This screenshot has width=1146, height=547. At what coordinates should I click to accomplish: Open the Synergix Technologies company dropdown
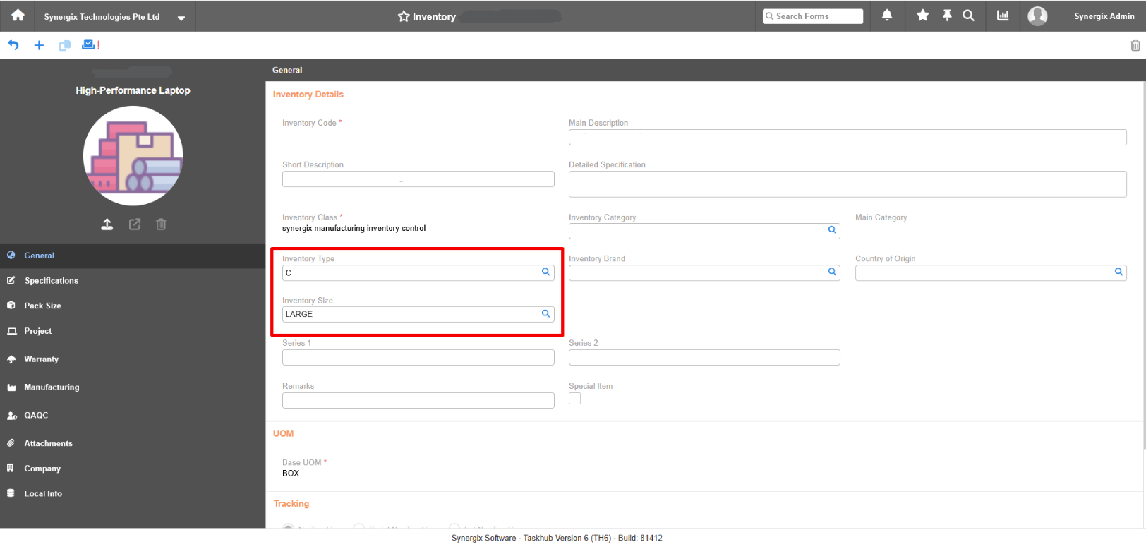(181, 18)
